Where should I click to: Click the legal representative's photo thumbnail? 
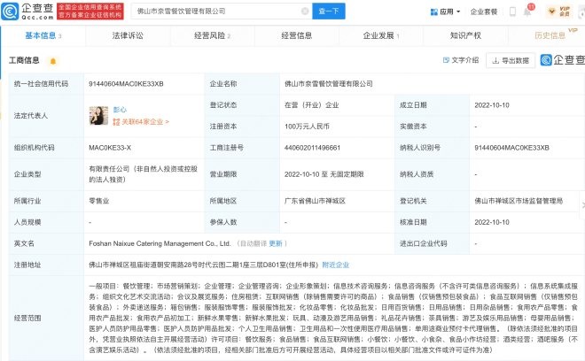click(x=97, y=116)
